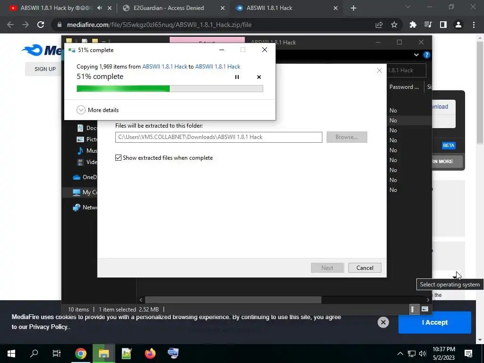Open a new browser tab

tap(354, 9)
